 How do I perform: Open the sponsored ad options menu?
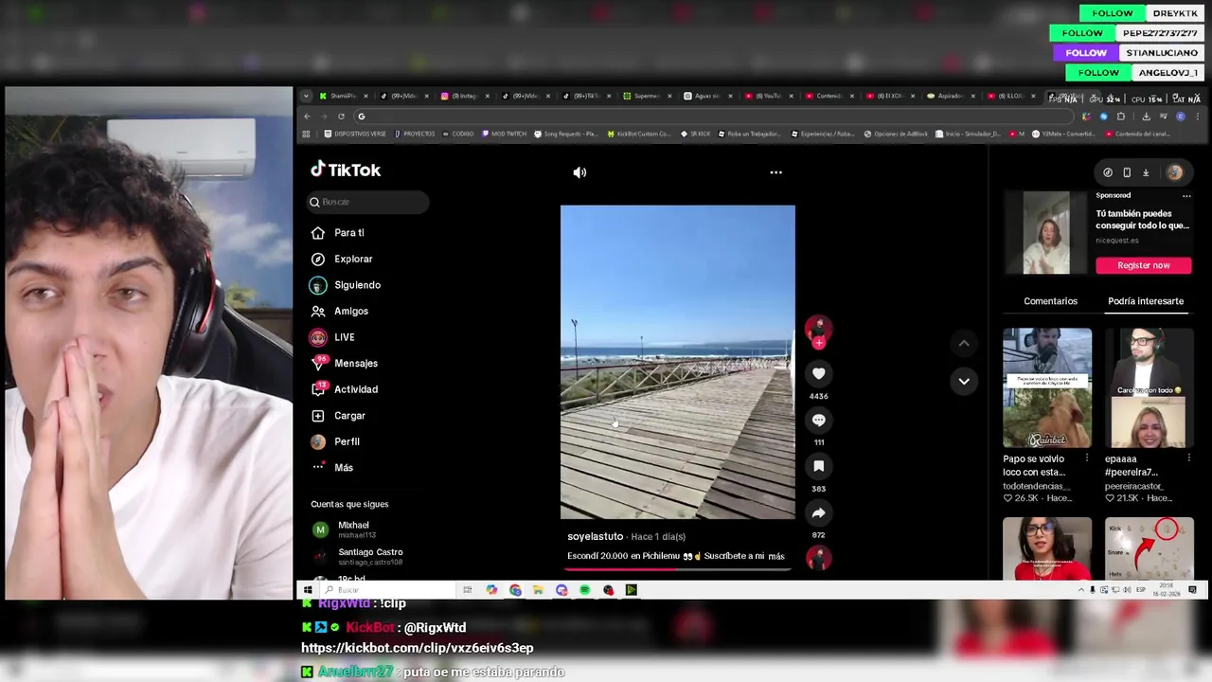tap(1186, 196)
